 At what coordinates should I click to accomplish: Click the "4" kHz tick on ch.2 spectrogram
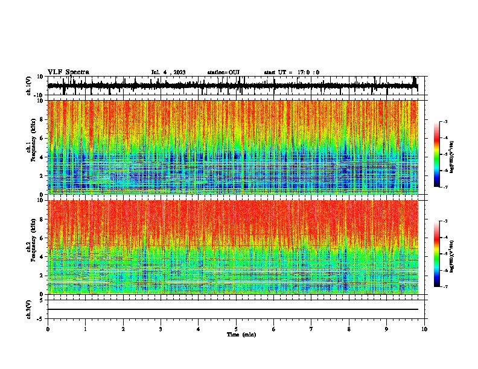[42, 257]
